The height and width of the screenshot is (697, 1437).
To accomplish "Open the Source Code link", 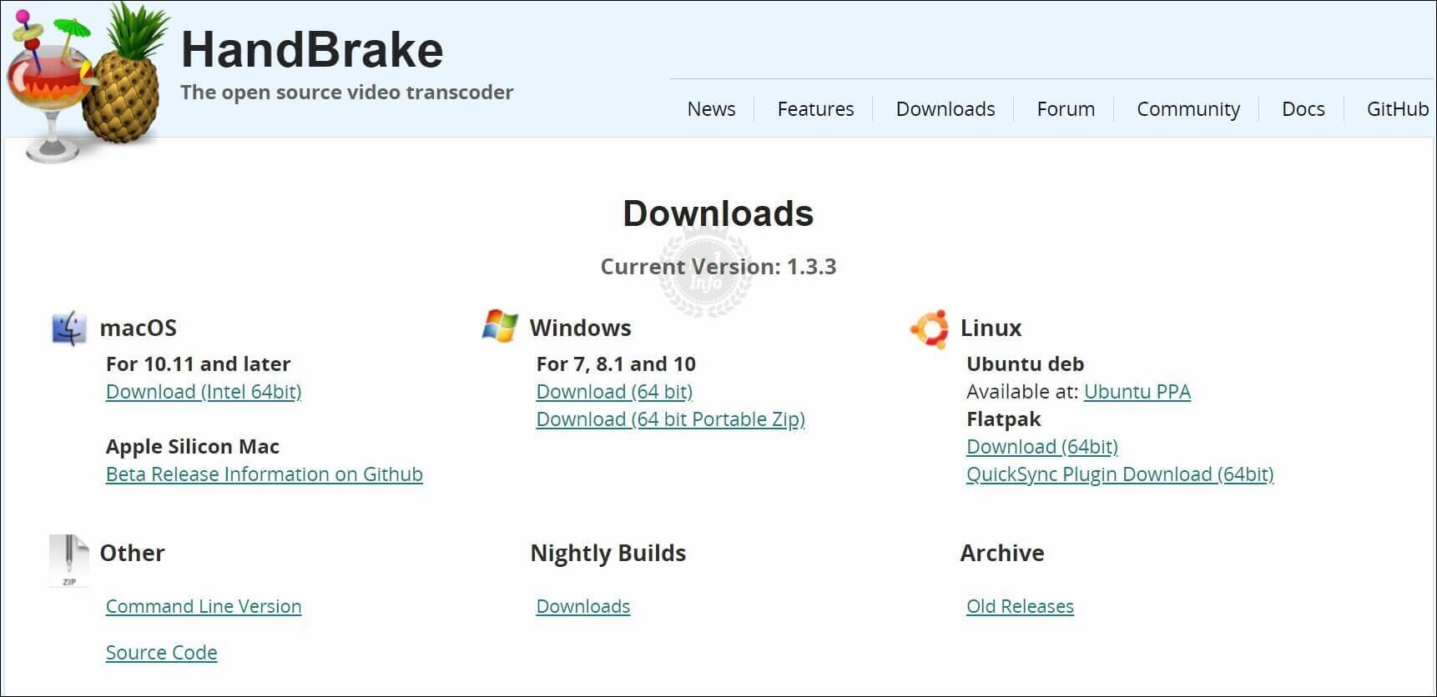I will [x=161, y=653].
